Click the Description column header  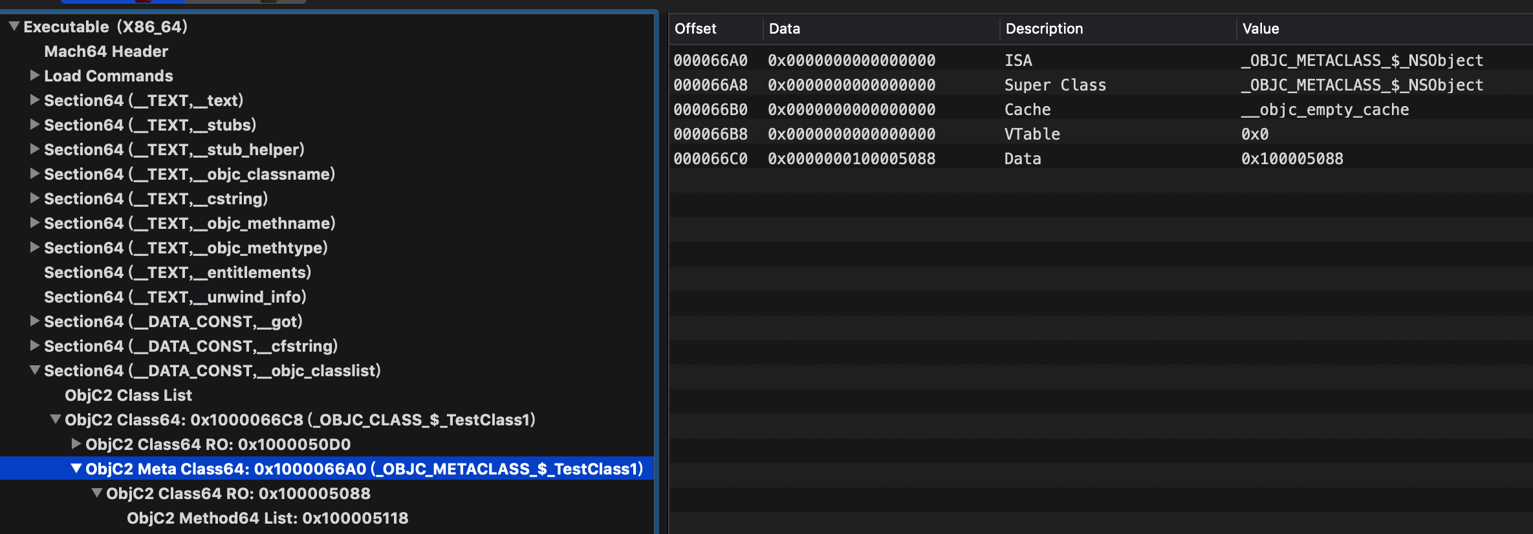tap(1044, 29)
